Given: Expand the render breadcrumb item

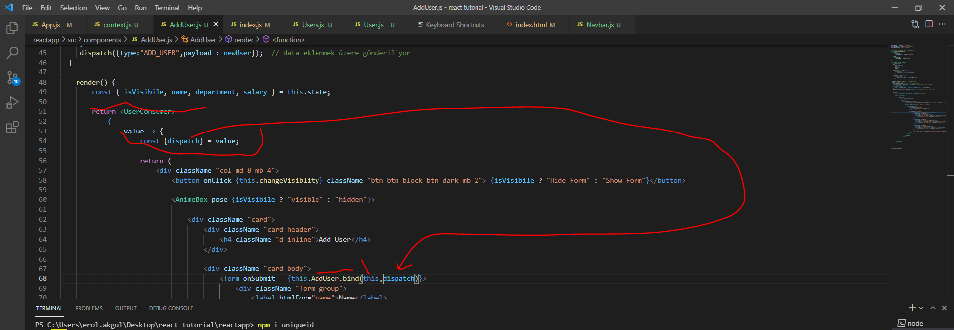Looking at the screenshot, I should tap(243, 40).
